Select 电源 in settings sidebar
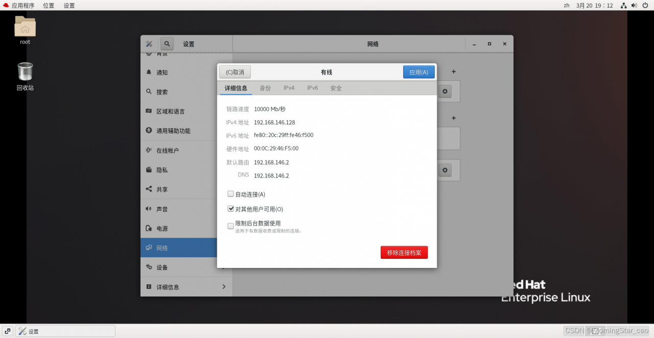This screenshot has width=654, height=338. pyautogui.click(x=186, y=229)
